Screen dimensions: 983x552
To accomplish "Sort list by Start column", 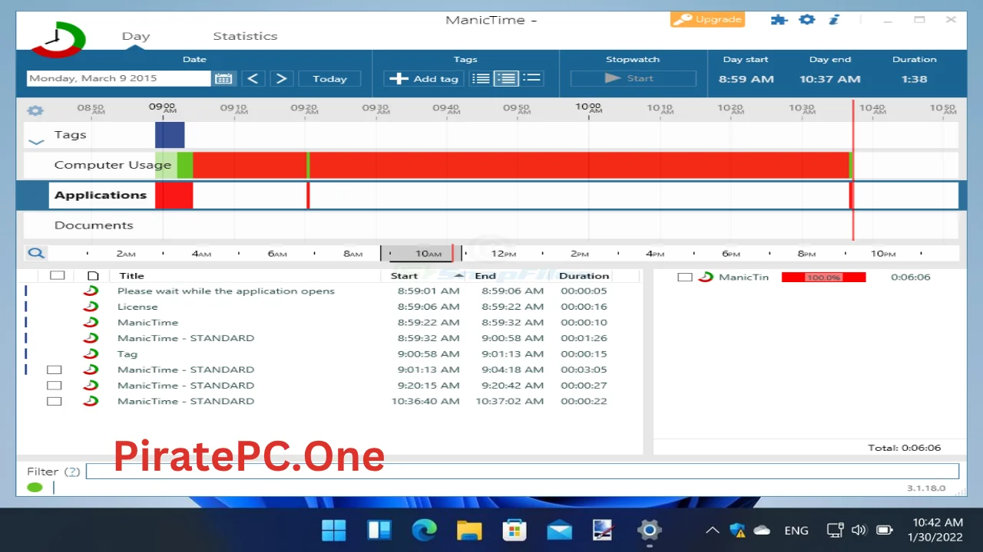I will 404,276.
